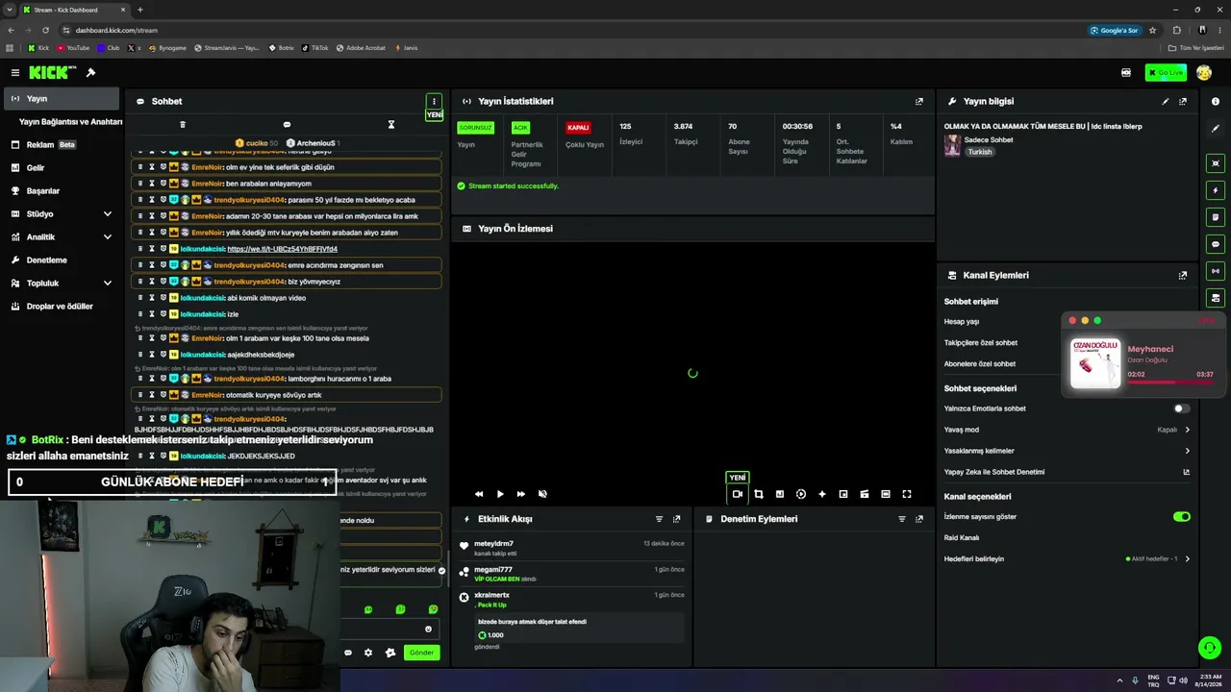
Task: Pop out the Yayın İstatistikleri panel
Action: pyautogui.click(x=919, y=101)
